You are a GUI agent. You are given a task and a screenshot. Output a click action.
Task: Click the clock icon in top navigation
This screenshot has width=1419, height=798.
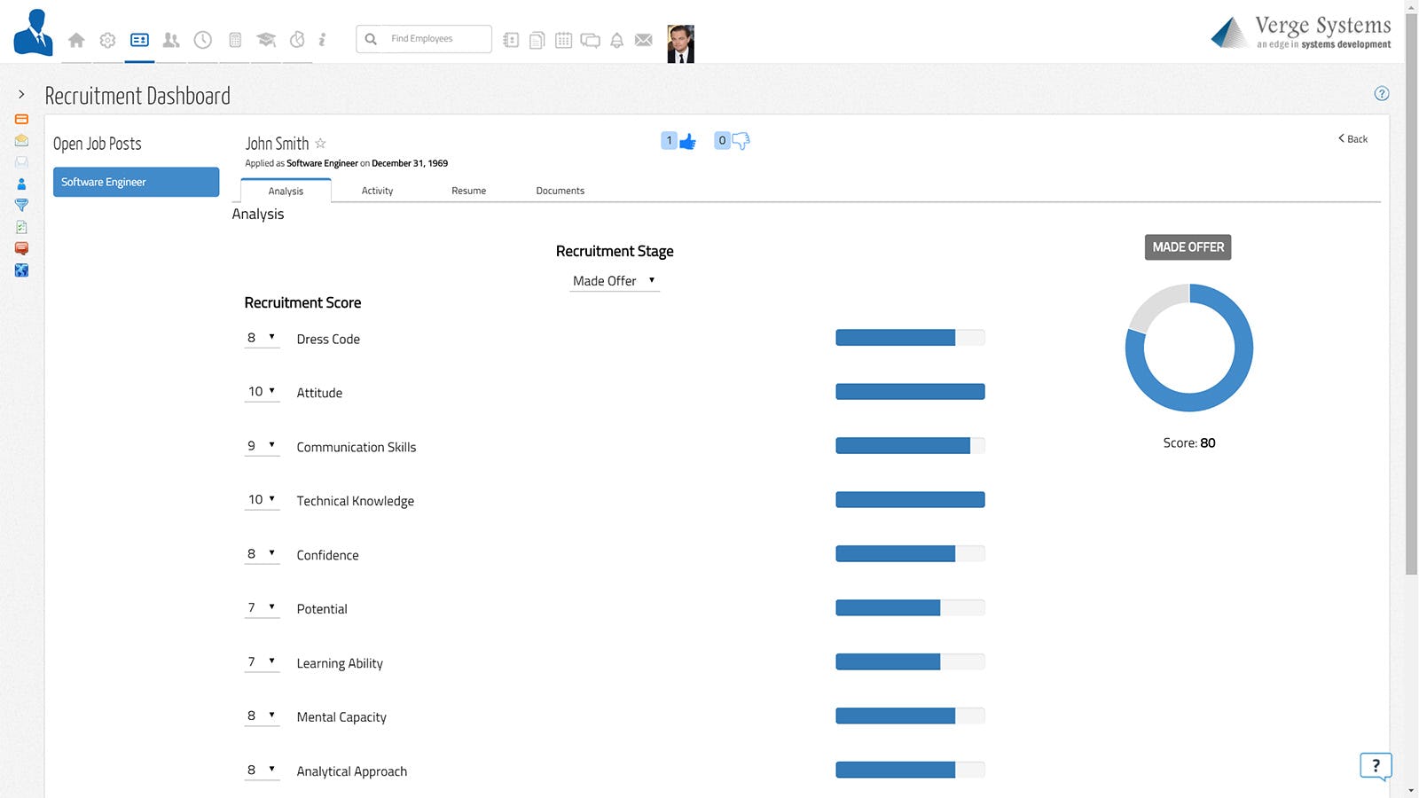click(x=203, y=40)
